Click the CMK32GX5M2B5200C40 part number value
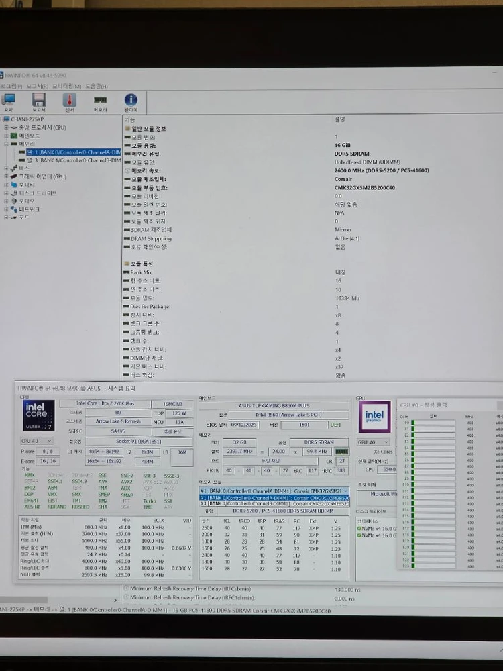503x671 pixels. (x=364, y=187)
